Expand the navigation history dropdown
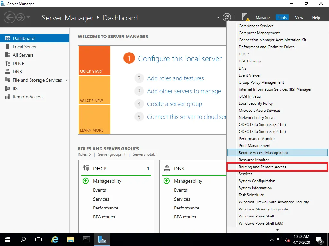 point(28,17)
